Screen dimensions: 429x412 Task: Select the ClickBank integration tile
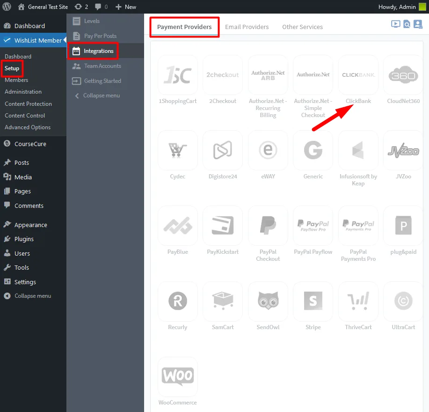(x=358, y=75)
